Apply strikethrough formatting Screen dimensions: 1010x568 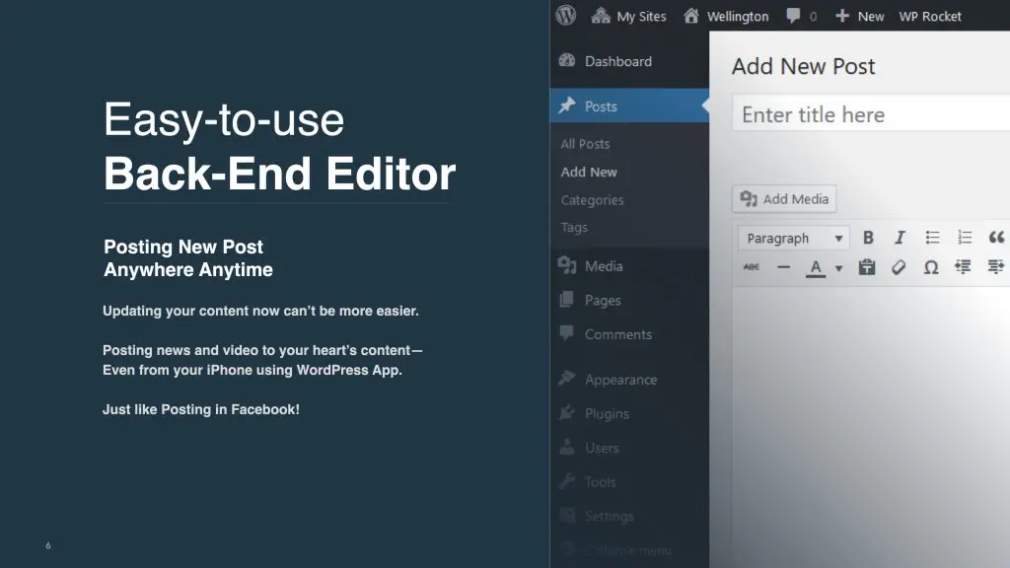coord(752,267)
